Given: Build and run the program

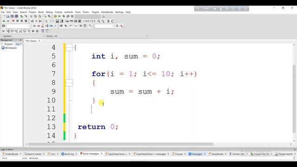Looking at the screenshot, I should 64,16.
